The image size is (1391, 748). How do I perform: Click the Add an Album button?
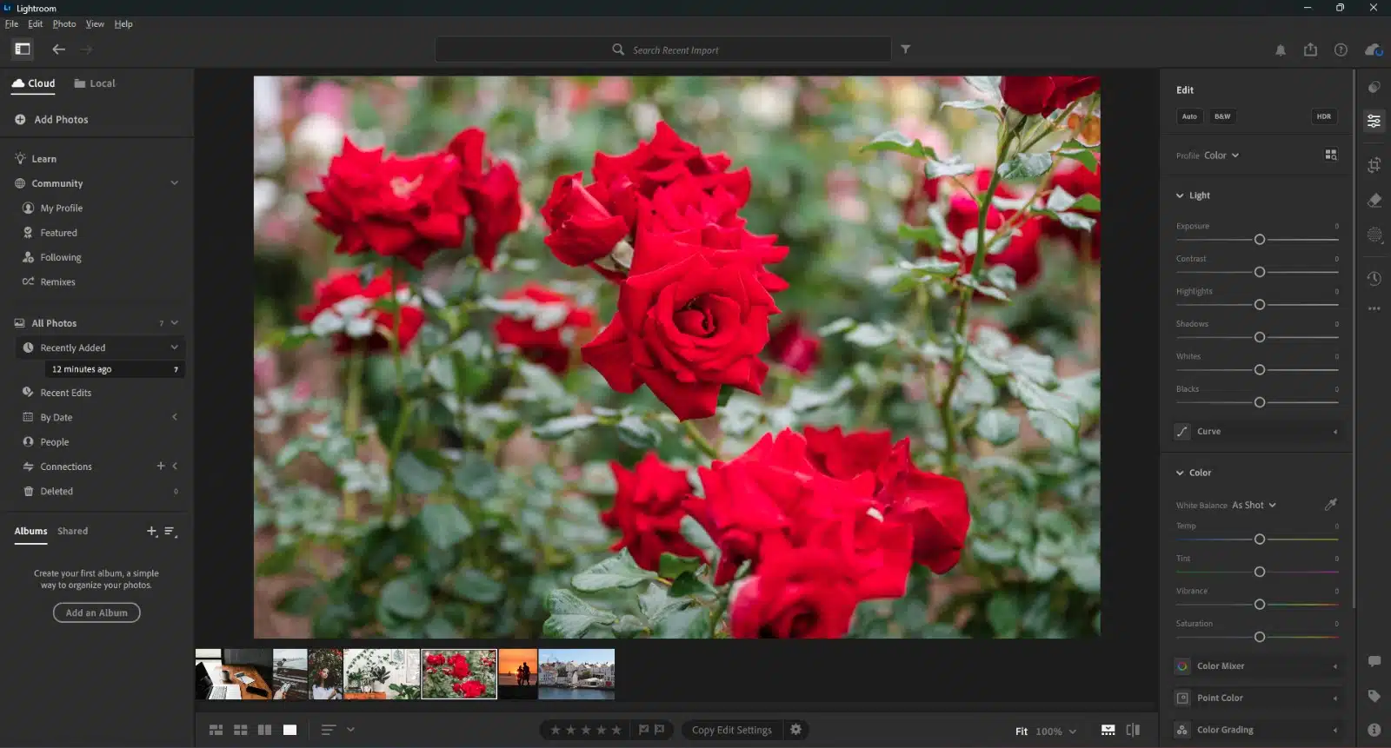coord(97,612)
